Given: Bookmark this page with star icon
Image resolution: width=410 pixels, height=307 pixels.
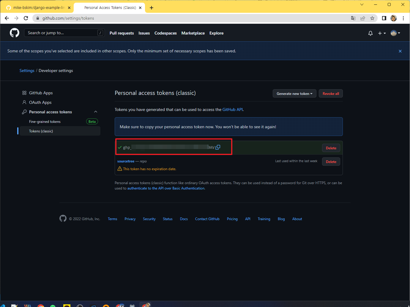Looking at the screenshot, I should coord(372,18).
